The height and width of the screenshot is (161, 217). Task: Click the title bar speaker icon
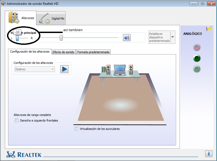[3, 3]
